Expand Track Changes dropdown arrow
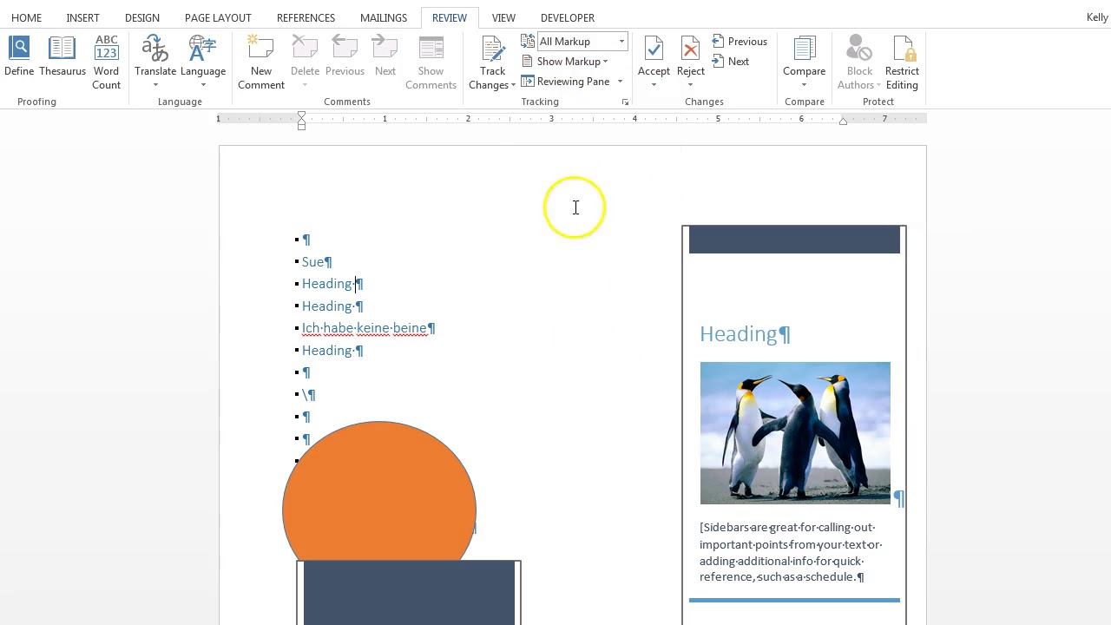The width and height of the screenshot is (1111, 625). tap(513, 85)
